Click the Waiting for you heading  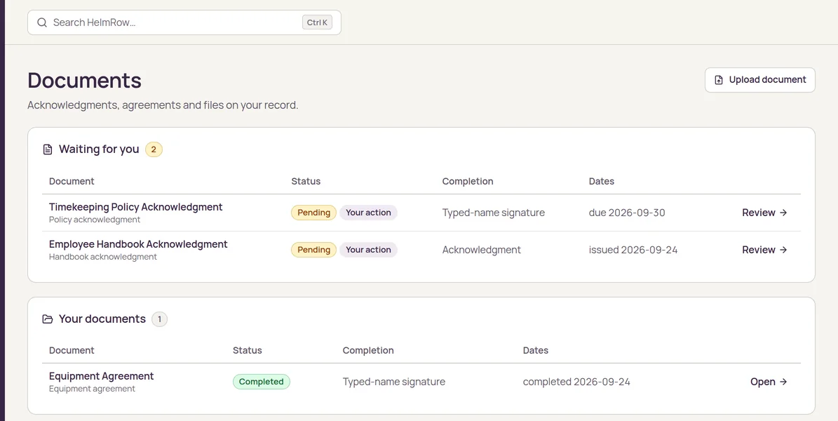pyautogui.click(x=99, y=149)
